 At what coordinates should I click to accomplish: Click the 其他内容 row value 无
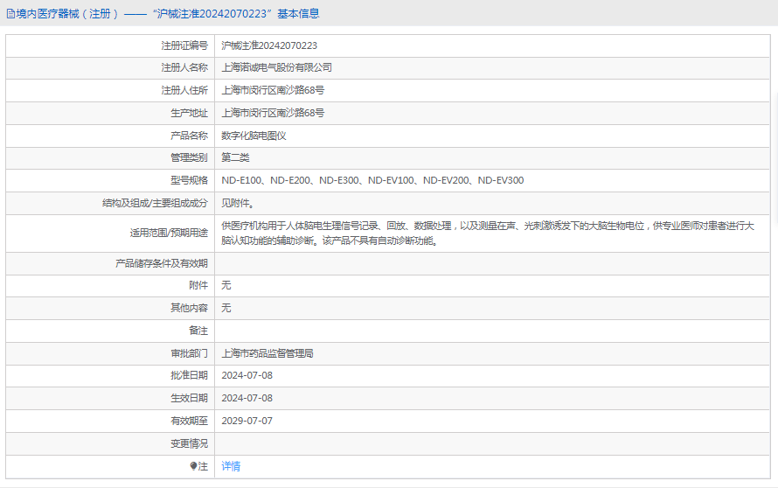click(x=226, y=308)
